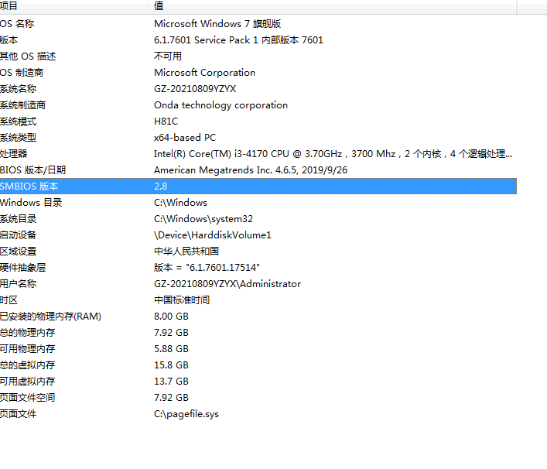Select the 时区 row label
Screen dimensions: 547x469
9,300
